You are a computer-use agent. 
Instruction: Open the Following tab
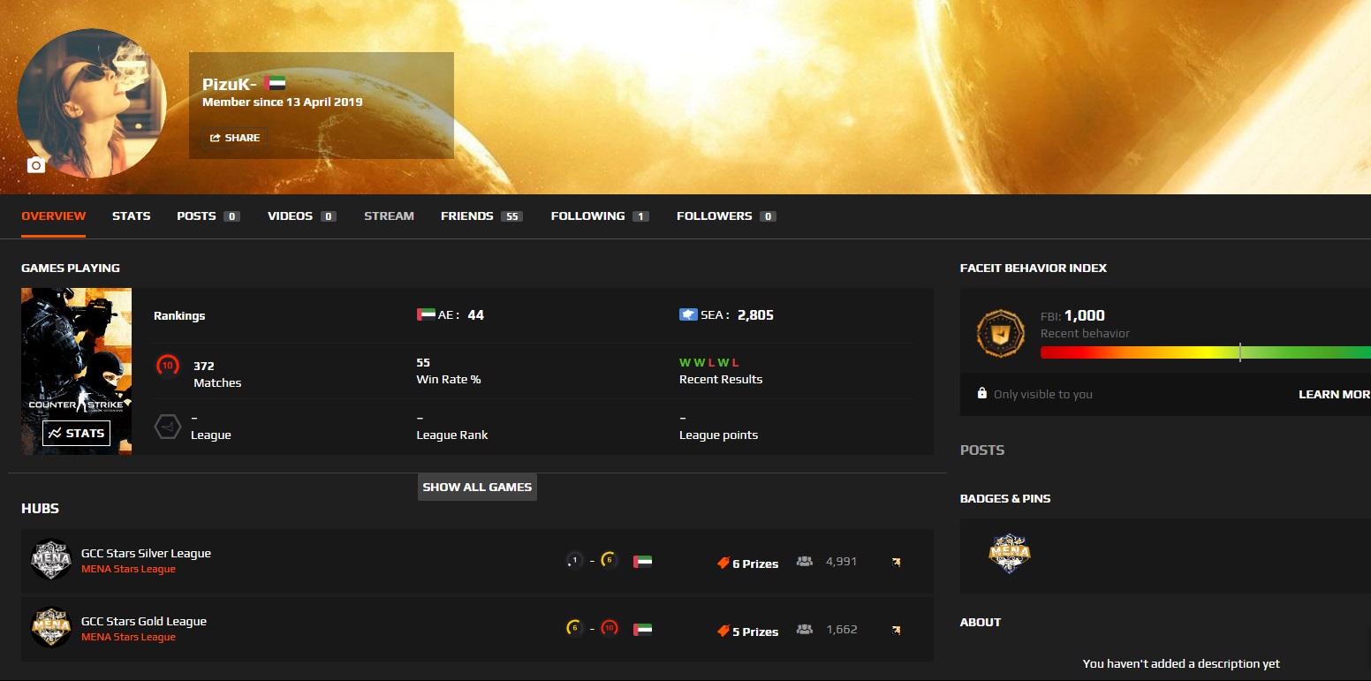pyautogui.click(x=600, y=216)
